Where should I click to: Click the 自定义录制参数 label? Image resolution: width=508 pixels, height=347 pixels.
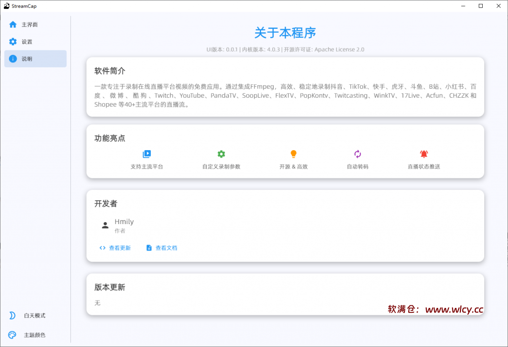[x=221, y=167]
